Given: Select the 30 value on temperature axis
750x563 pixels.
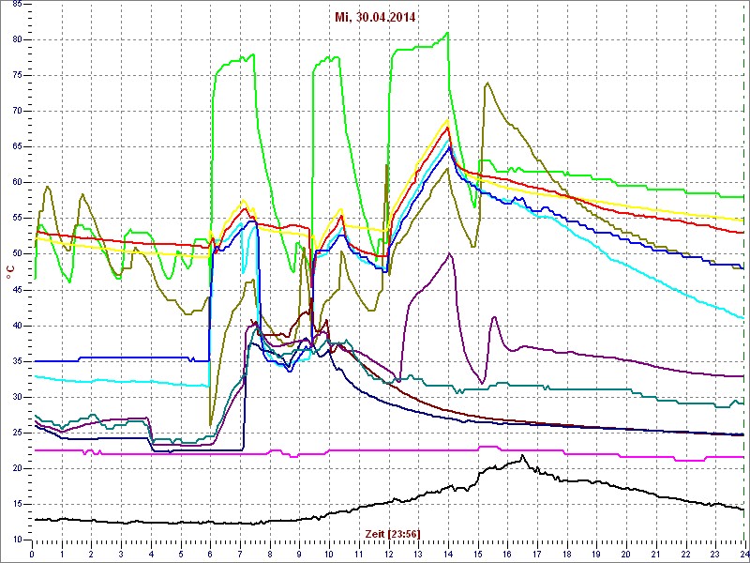Looking at the screenshot, I should pos(16,397).
